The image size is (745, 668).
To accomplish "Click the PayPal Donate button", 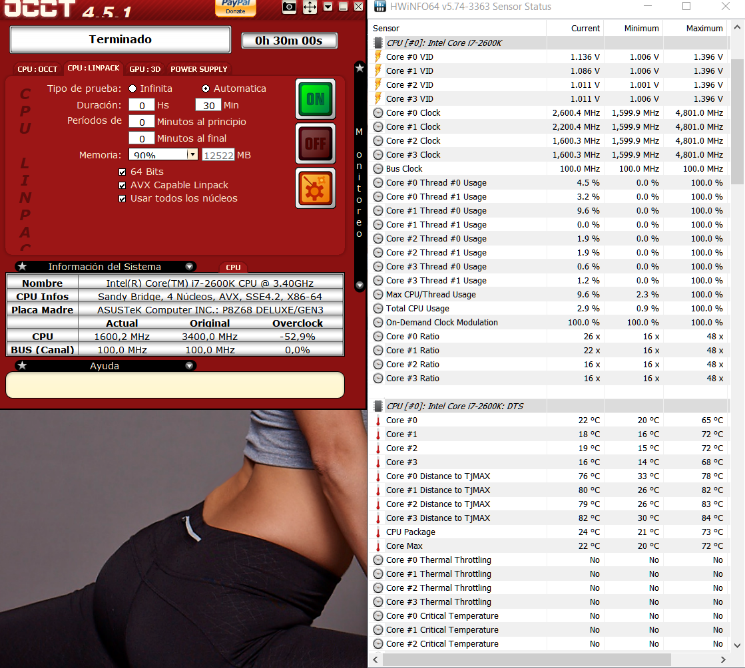I will click(x=235, y=7).
